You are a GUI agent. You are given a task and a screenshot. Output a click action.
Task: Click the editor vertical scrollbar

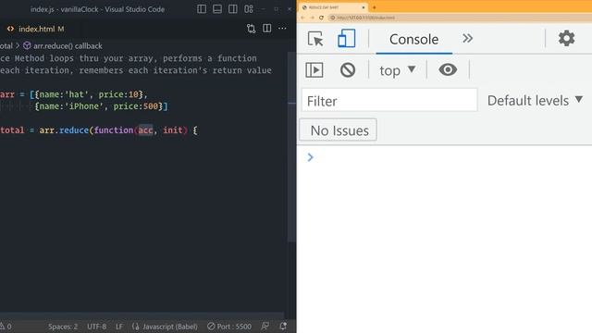(x=292, y=147)
